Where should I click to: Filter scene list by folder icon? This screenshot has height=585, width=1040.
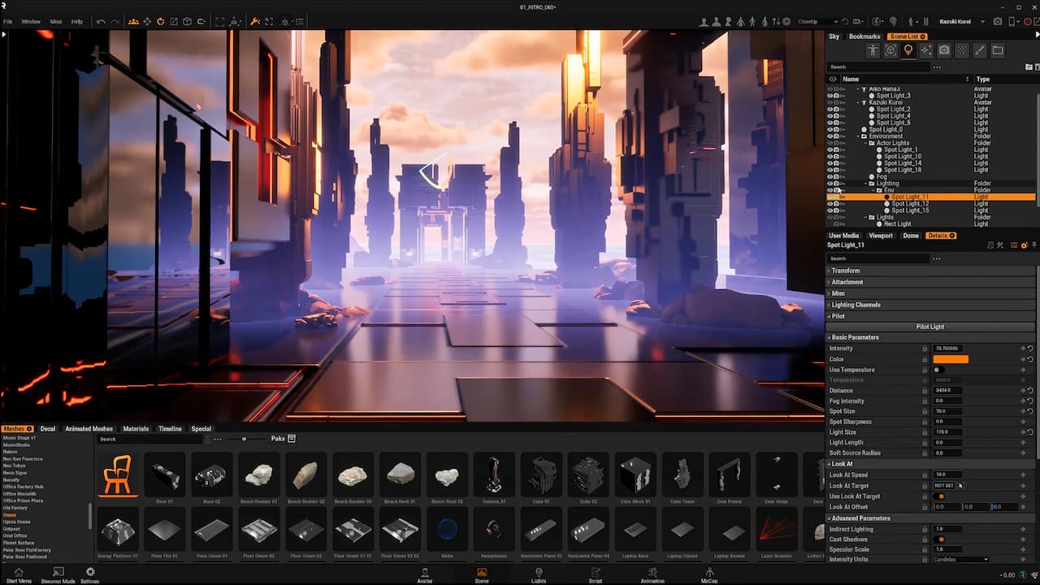click(998, 50)
